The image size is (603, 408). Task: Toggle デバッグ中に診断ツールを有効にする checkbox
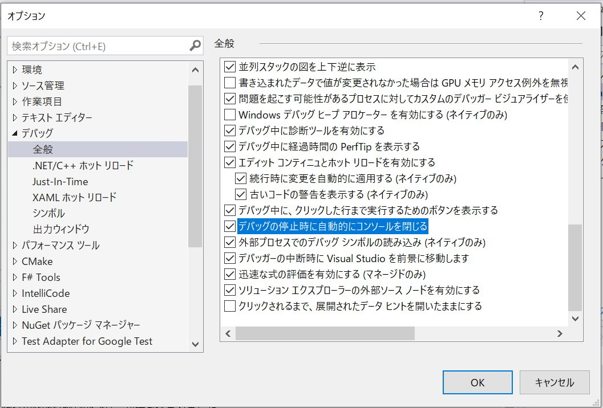coord(230,130)
